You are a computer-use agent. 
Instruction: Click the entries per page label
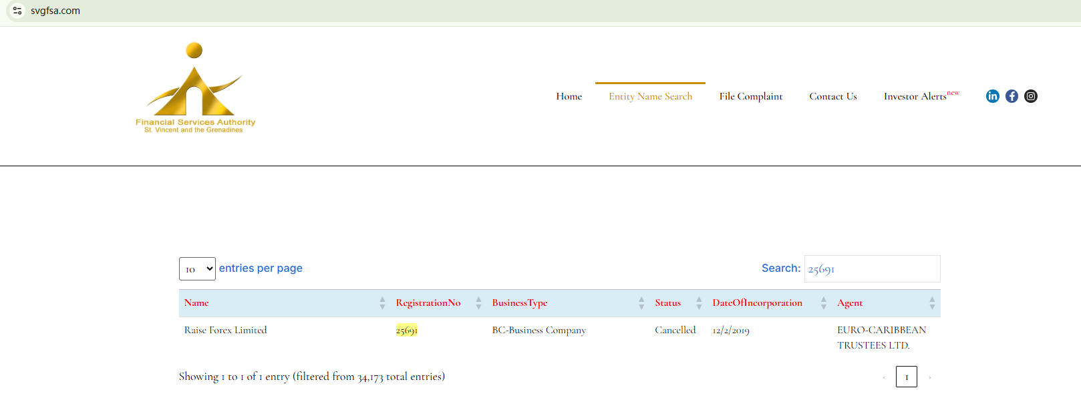coord(261,268)
